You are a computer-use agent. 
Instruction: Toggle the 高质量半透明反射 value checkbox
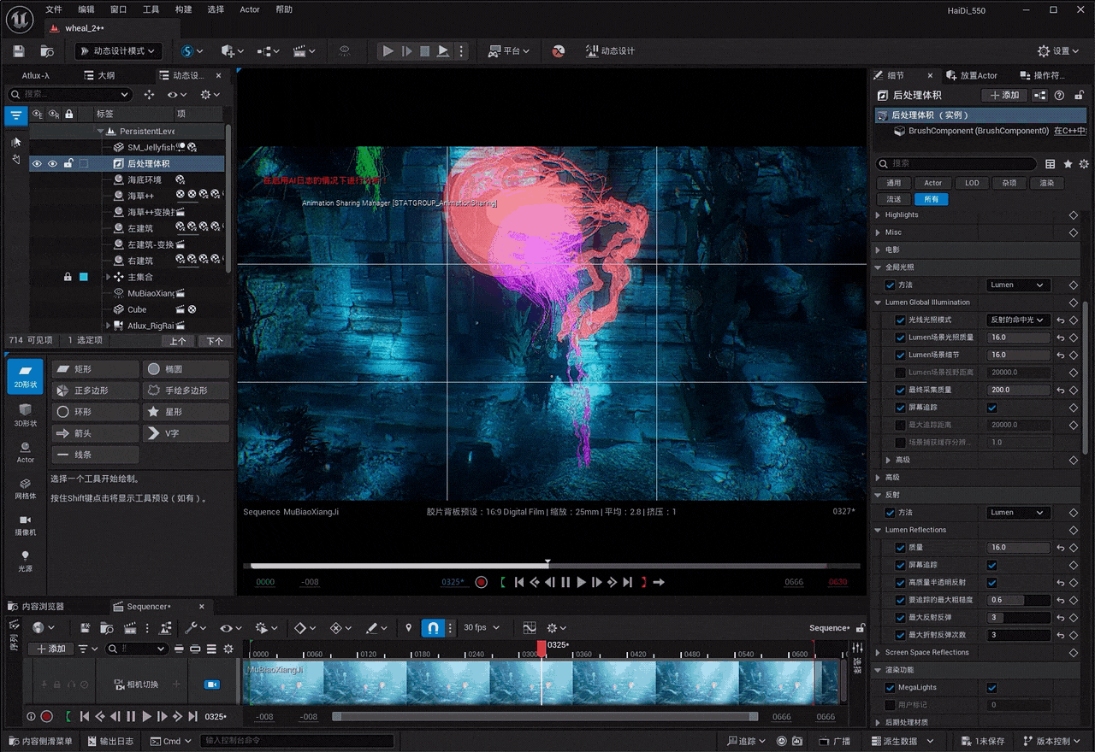(x=992, y=583)
